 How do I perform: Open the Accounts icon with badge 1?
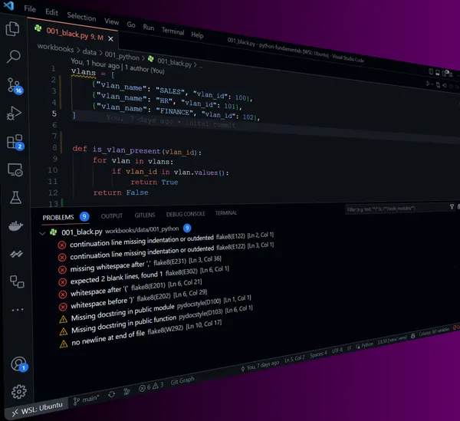19,364
